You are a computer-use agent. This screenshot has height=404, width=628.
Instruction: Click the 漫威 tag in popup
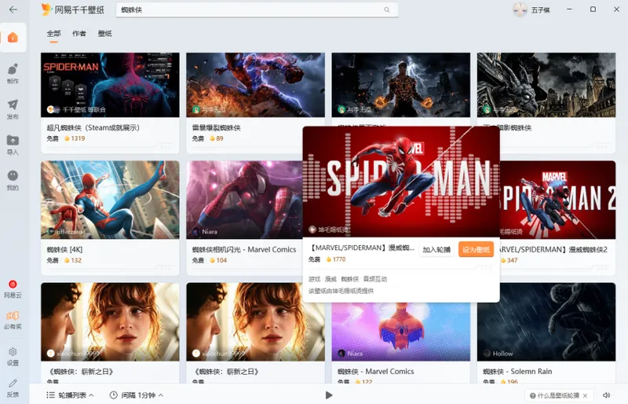[x=330, y=279]
